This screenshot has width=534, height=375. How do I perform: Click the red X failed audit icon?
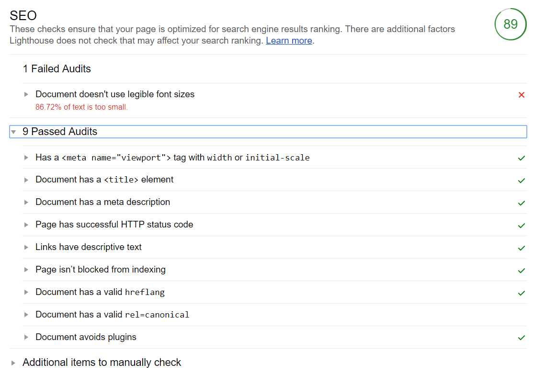tap(521, 95)
